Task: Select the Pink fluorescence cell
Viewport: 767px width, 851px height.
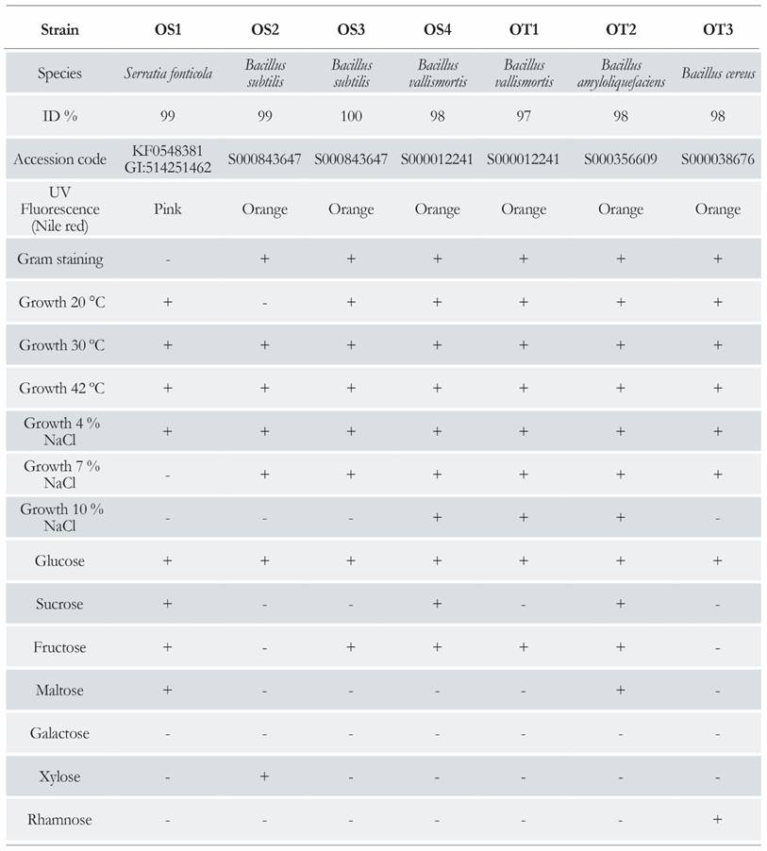Action: pos(167,209)
